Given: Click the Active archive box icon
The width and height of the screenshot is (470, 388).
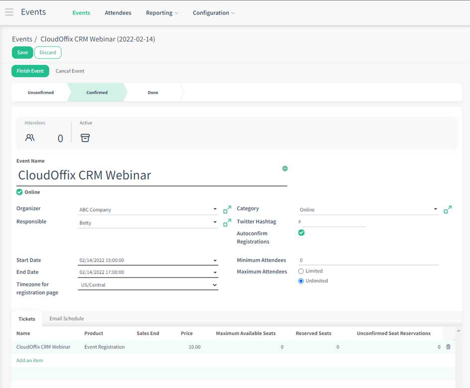Looking at the screenshot, I should [85, 138].
